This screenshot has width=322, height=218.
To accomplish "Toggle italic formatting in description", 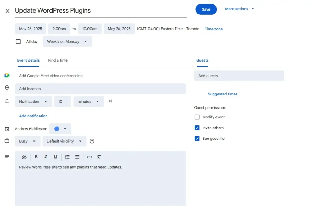I will [46, 157].
